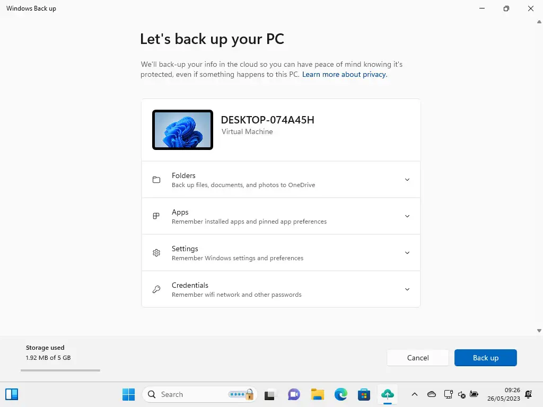Expand the Apps section chevron
Viewport: 543px width, 407px height.
[x=407, y=216]
